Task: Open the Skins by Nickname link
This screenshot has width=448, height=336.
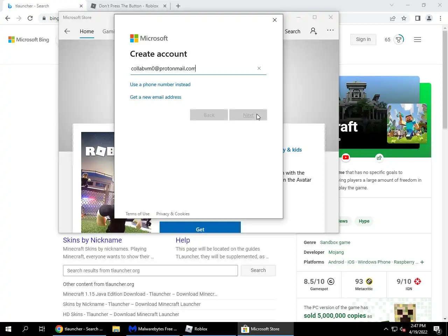Action: [92, 240]
